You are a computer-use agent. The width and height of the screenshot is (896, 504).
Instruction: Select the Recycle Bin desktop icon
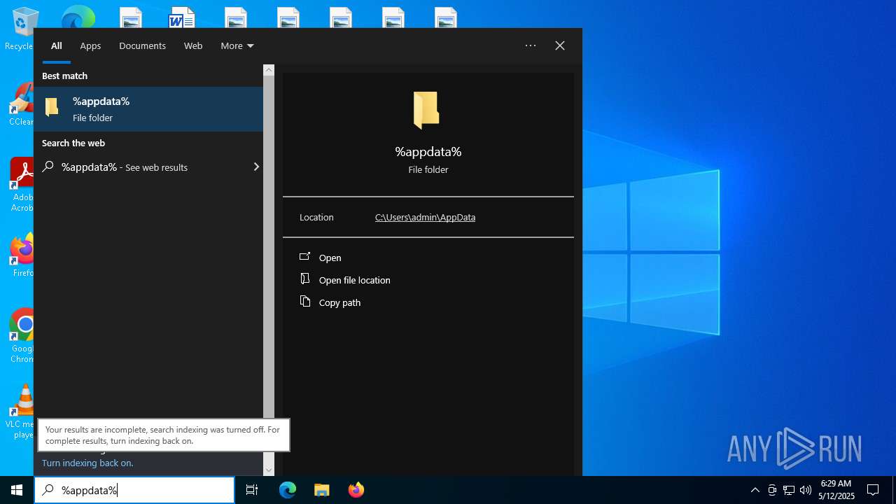(23, 29)
